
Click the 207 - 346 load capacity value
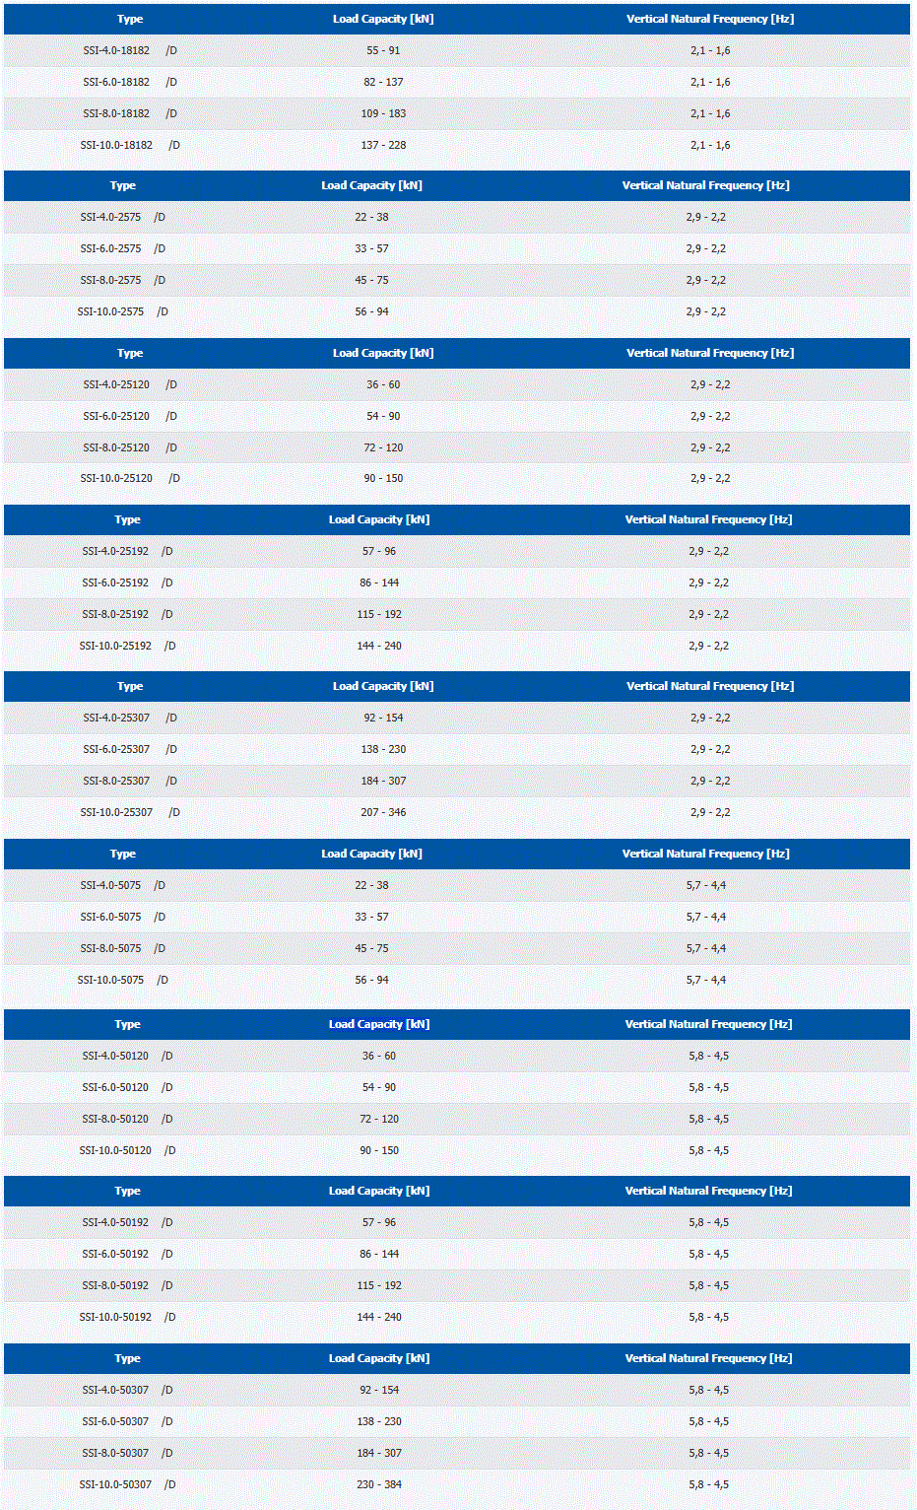coord(383,812)
